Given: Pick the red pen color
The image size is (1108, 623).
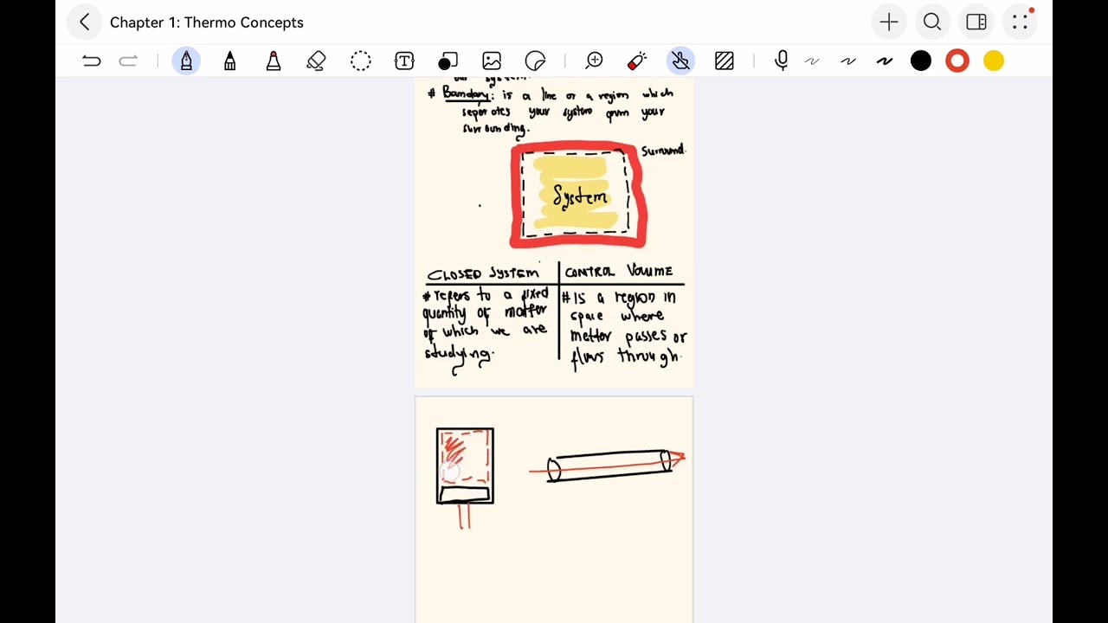Looking at the screenshot, I should click(957, 61).
